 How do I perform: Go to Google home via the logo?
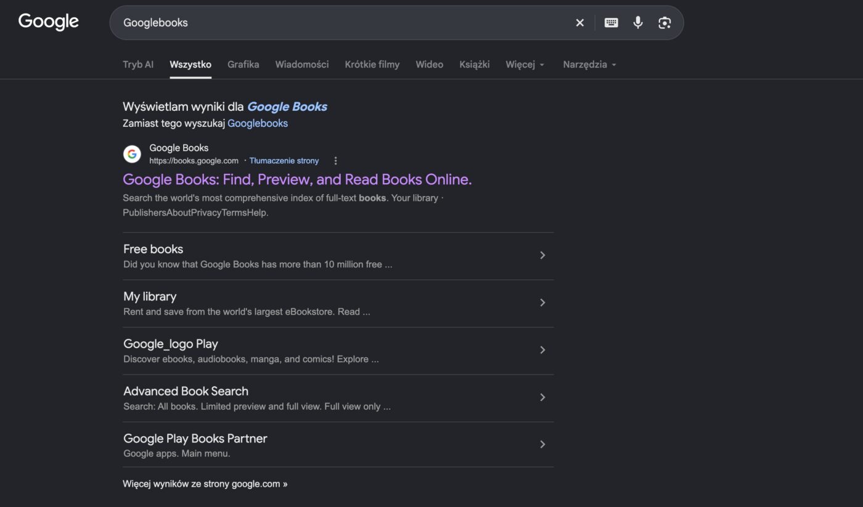tap(49, 22)
